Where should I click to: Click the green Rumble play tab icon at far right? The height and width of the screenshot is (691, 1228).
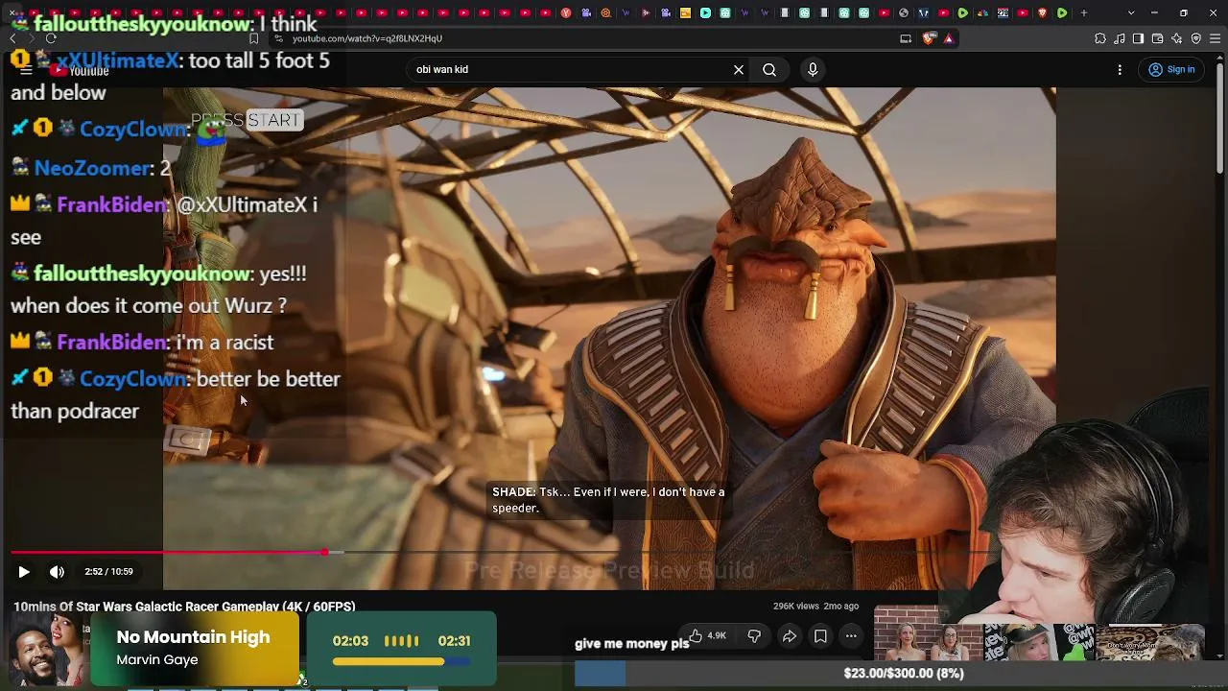tap(1062, 13)
